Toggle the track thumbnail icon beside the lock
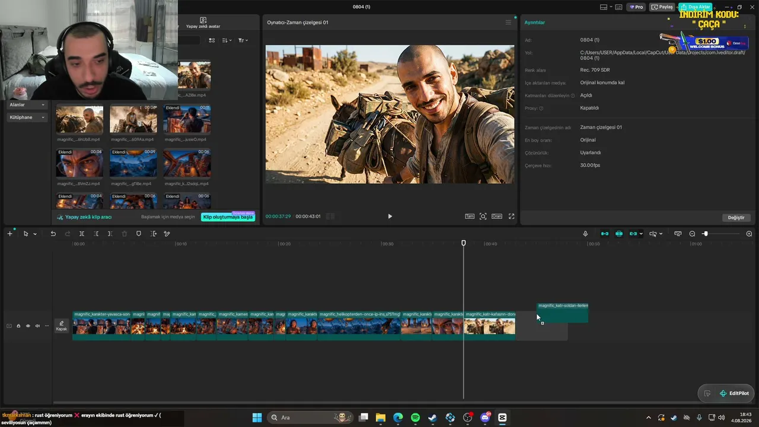 (9, 326)
